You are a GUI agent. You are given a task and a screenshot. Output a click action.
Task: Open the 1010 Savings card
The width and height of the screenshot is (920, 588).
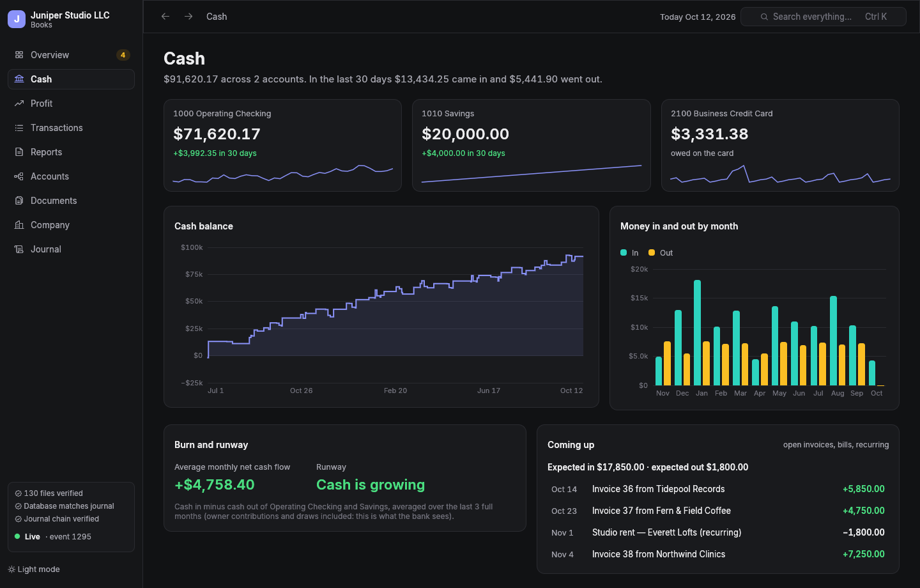tap(532, 145)
